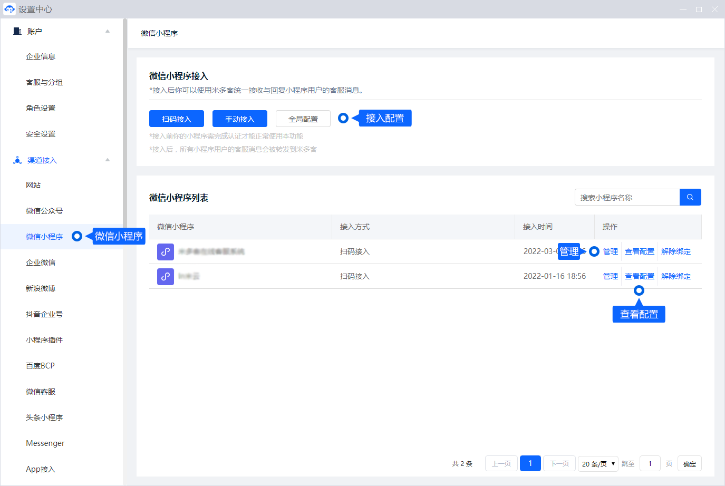Open the 20 条/页 page size dropdown
The width and height of the screenshot is (725, 486).
[598, 464]
